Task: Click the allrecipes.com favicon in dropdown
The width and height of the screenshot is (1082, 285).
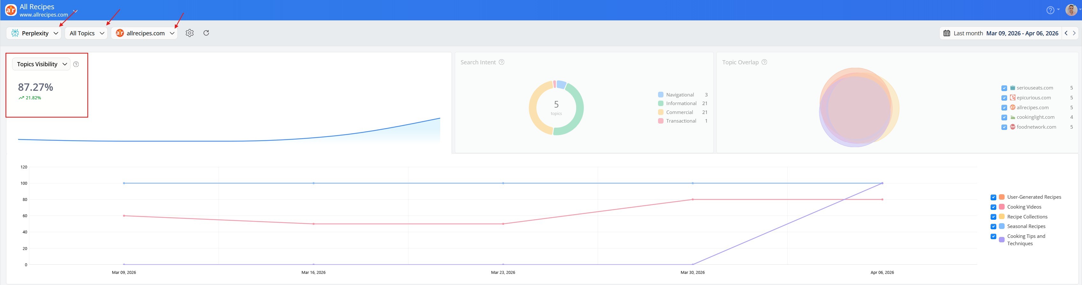Action: [120, 33]
